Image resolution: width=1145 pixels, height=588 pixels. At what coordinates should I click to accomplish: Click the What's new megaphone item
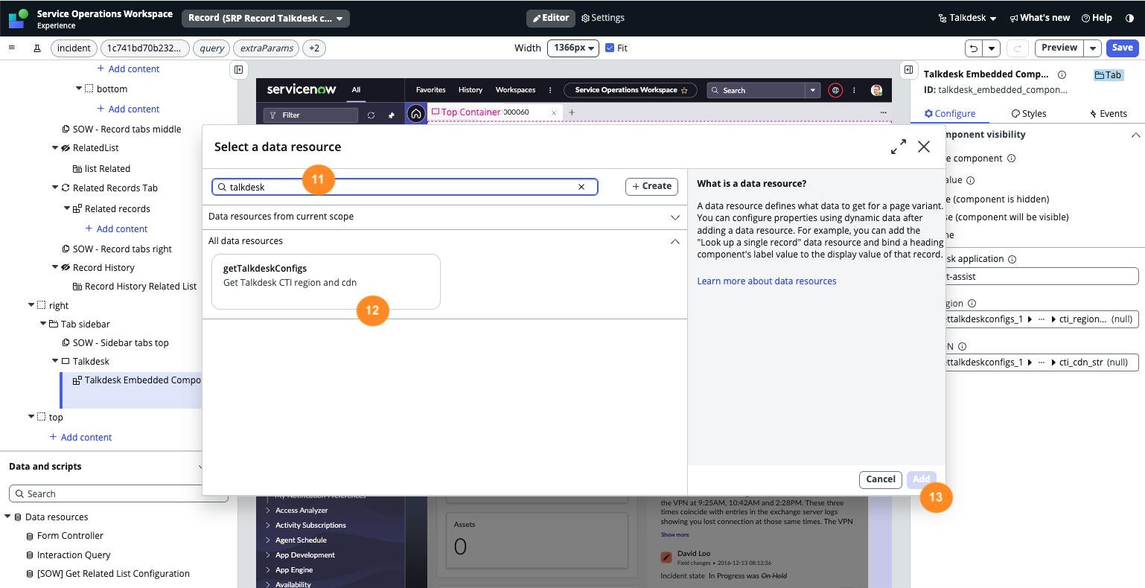(1039, 18)
